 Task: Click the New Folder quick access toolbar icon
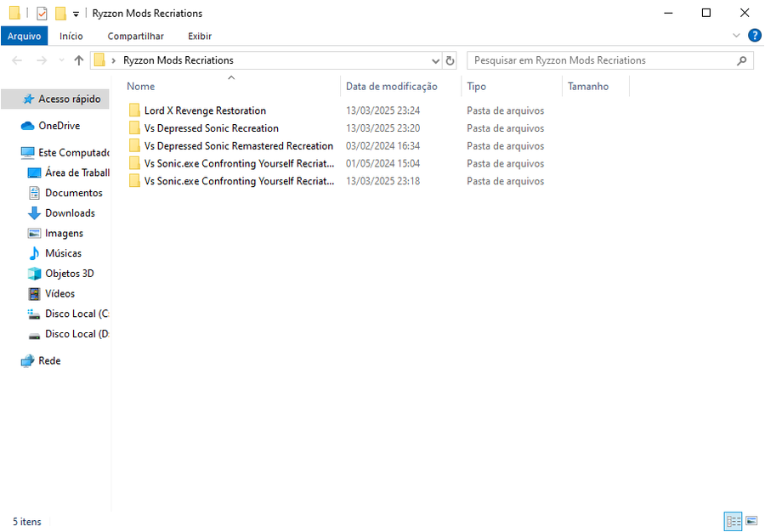[60, 13]
